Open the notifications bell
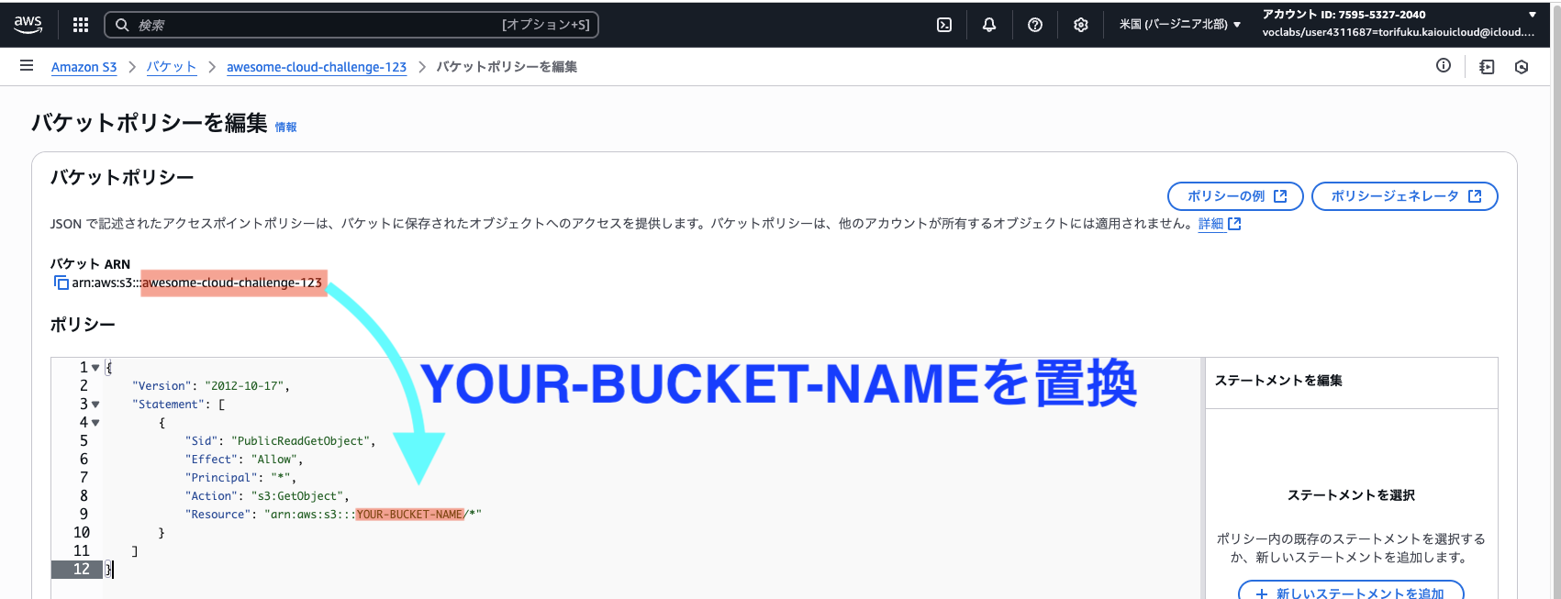 tap(989, 25)
